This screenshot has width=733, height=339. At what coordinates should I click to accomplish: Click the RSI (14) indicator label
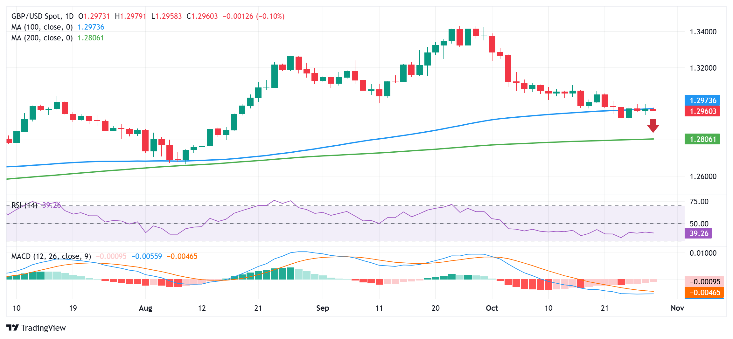coord(24,205)
